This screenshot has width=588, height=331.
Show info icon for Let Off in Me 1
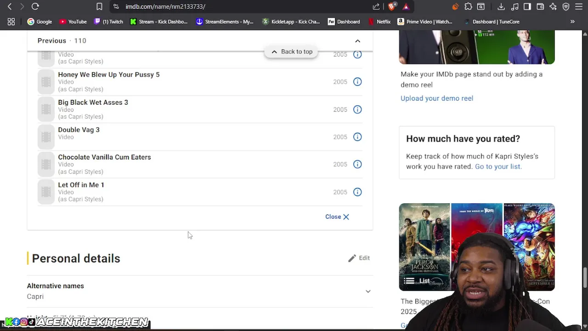[x=357, y=192]
